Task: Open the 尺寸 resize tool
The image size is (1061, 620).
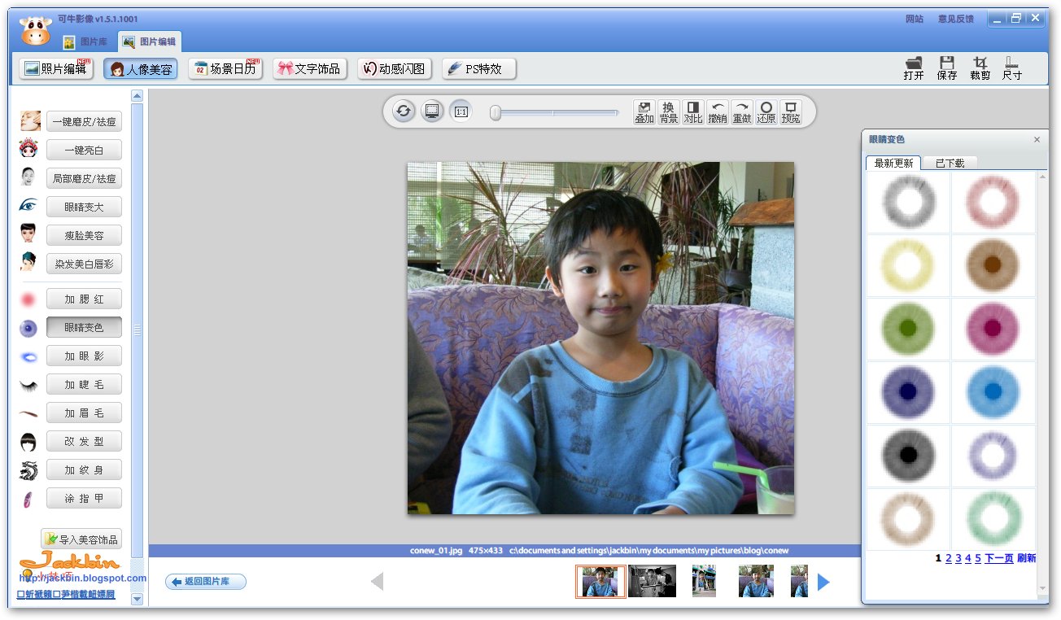Action: pyautogui.click(x=1012, y=68)
